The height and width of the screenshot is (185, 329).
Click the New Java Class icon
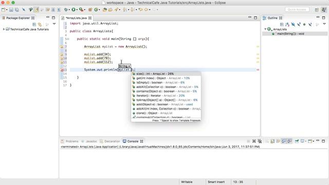coord(96,10)
